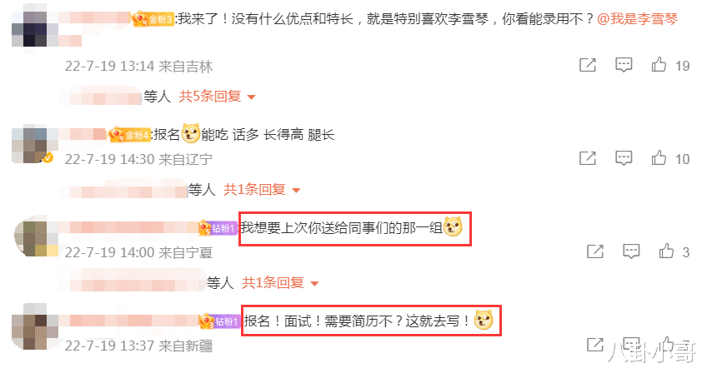
Task: Open the @我是李雪琴 mention link
Action: pyautogui.click(x=637, y=19)
